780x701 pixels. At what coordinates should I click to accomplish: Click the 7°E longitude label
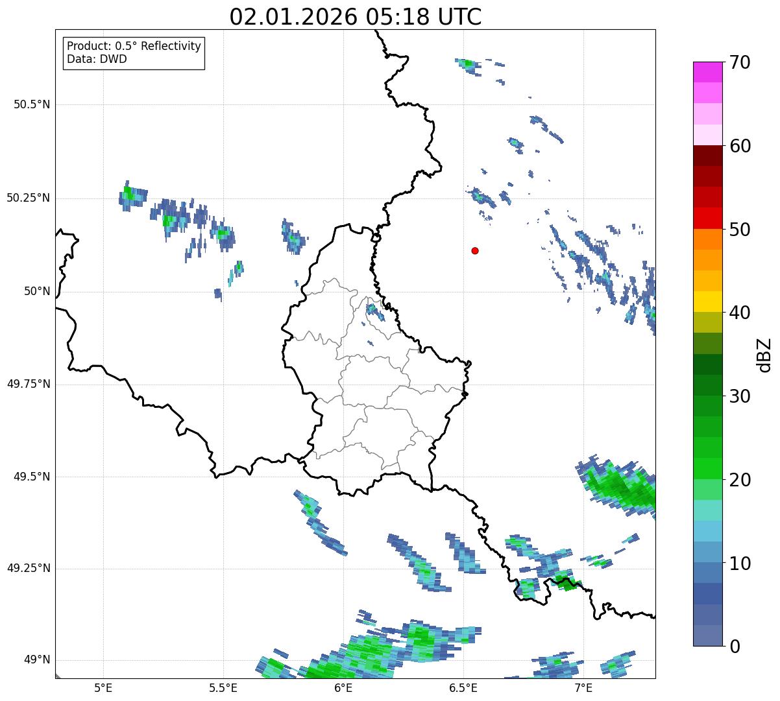coord(583,687)
